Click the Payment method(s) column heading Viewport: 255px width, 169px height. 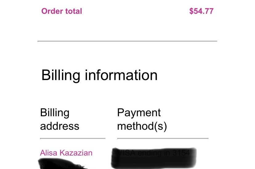(x=142, y=119)
